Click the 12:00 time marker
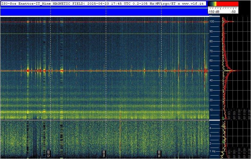Viewport: 251px width, 159px height. (49, 154)
